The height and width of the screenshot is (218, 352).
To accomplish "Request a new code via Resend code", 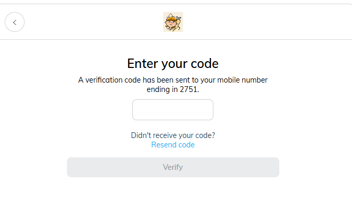I will coord(173,145).
